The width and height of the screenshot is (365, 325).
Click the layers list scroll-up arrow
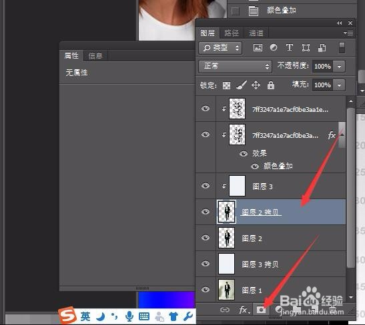coord(351,101)
